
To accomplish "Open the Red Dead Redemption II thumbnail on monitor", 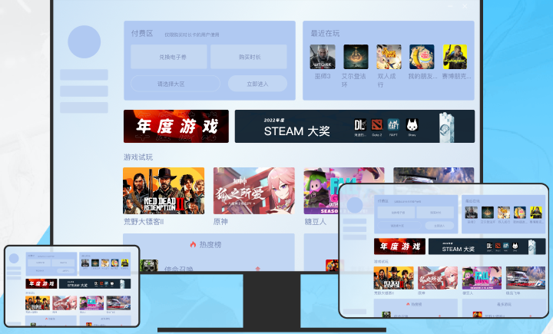I will click(164, 191).
